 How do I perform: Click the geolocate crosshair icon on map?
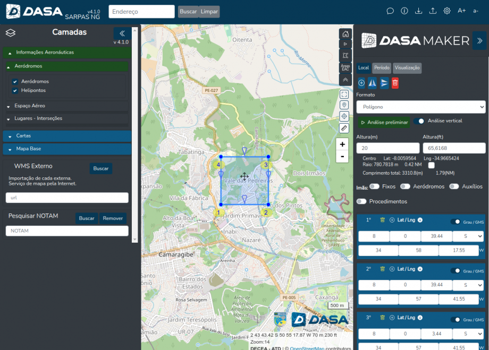344,115
